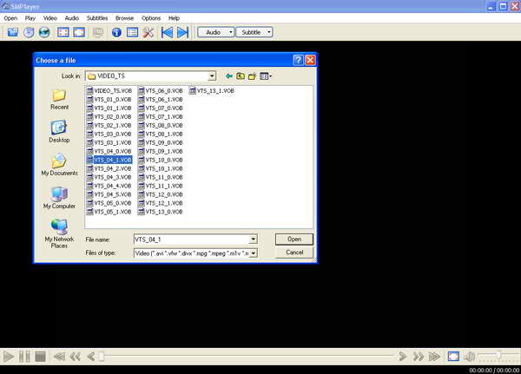This screenshot has width=521, height=374.
Task: Open the Subtitles menu
Action: pyautogui.click(x=97, y=18)
